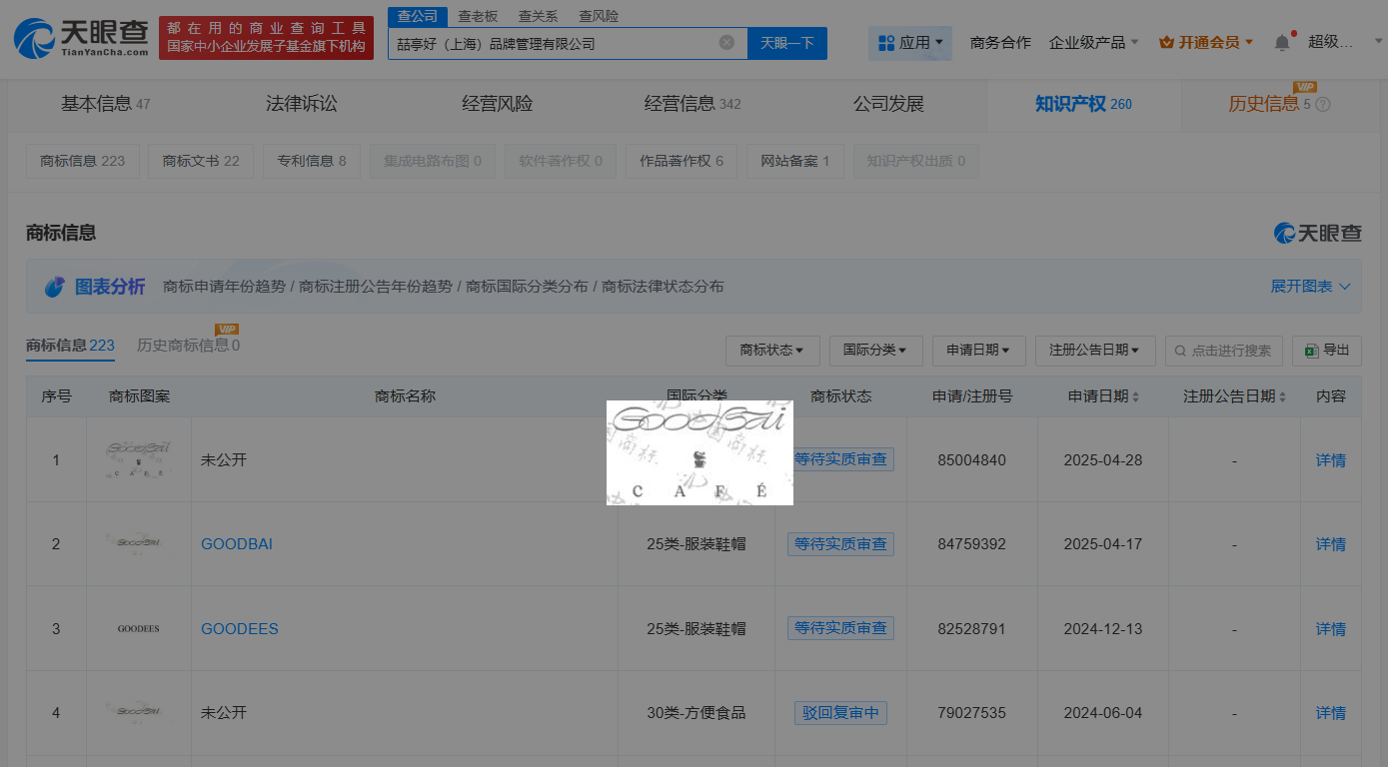Click 30类-方便食品 cell in row 4
Screen dimensions: 1388x767
[x=696, y=713]
